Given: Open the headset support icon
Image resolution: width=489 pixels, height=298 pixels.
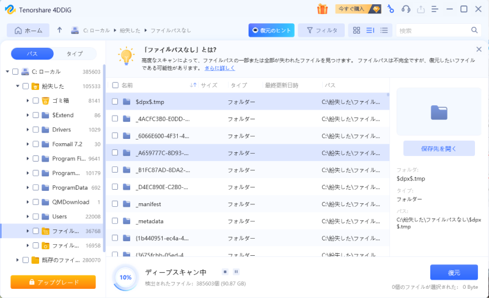Looking at the screenshot, I should tap(406, 9).
